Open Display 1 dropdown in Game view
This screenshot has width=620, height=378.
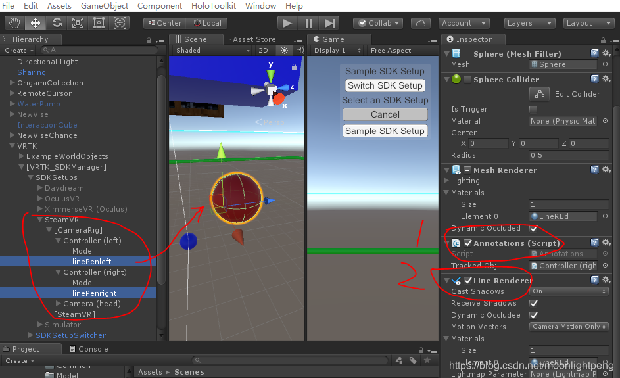point(337,50)
